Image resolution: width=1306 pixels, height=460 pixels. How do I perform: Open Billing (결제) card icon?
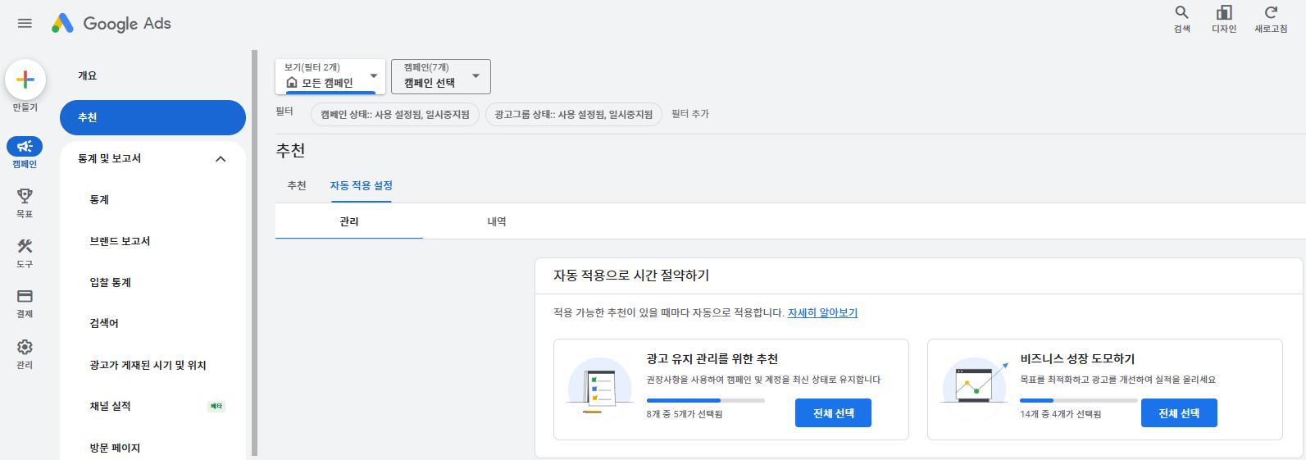click(25, 297)
